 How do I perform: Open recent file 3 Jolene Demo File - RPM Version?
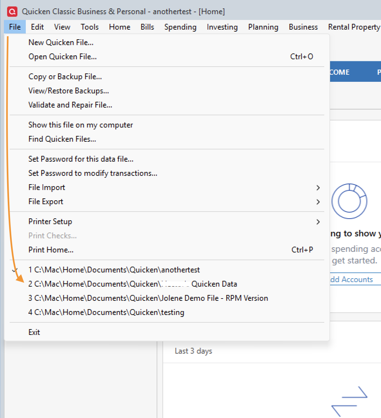167,298
